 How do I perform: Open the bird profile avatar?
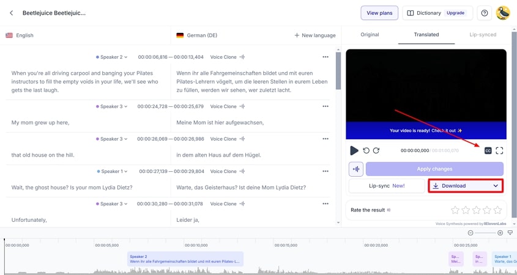[x=503, y=13]
